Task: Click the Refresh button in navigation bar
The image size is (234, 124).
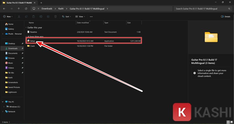Action: click(x=26, y=9)
